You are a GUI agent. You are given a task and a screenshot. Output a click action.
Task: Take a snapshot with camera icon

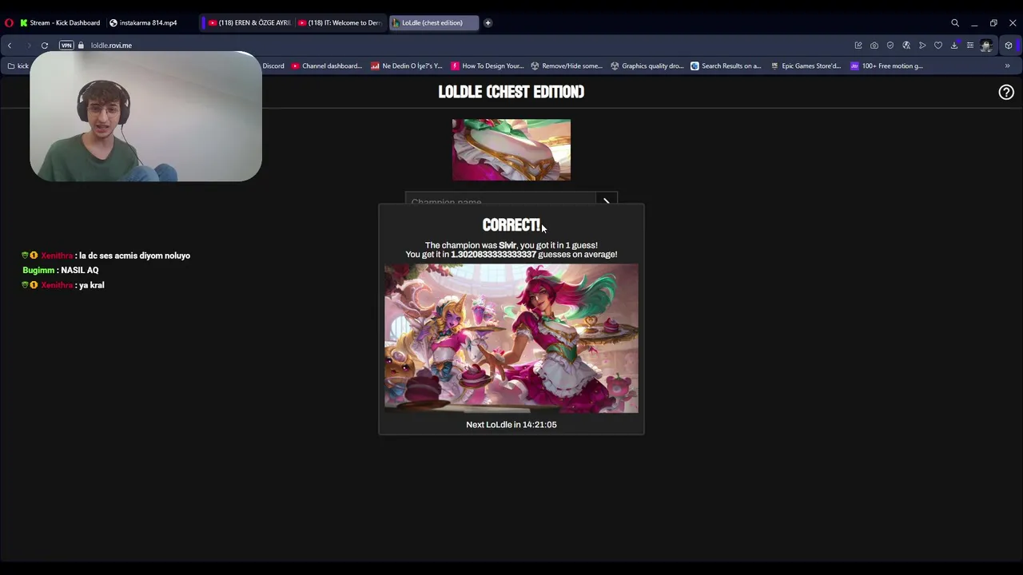[874, 46]
